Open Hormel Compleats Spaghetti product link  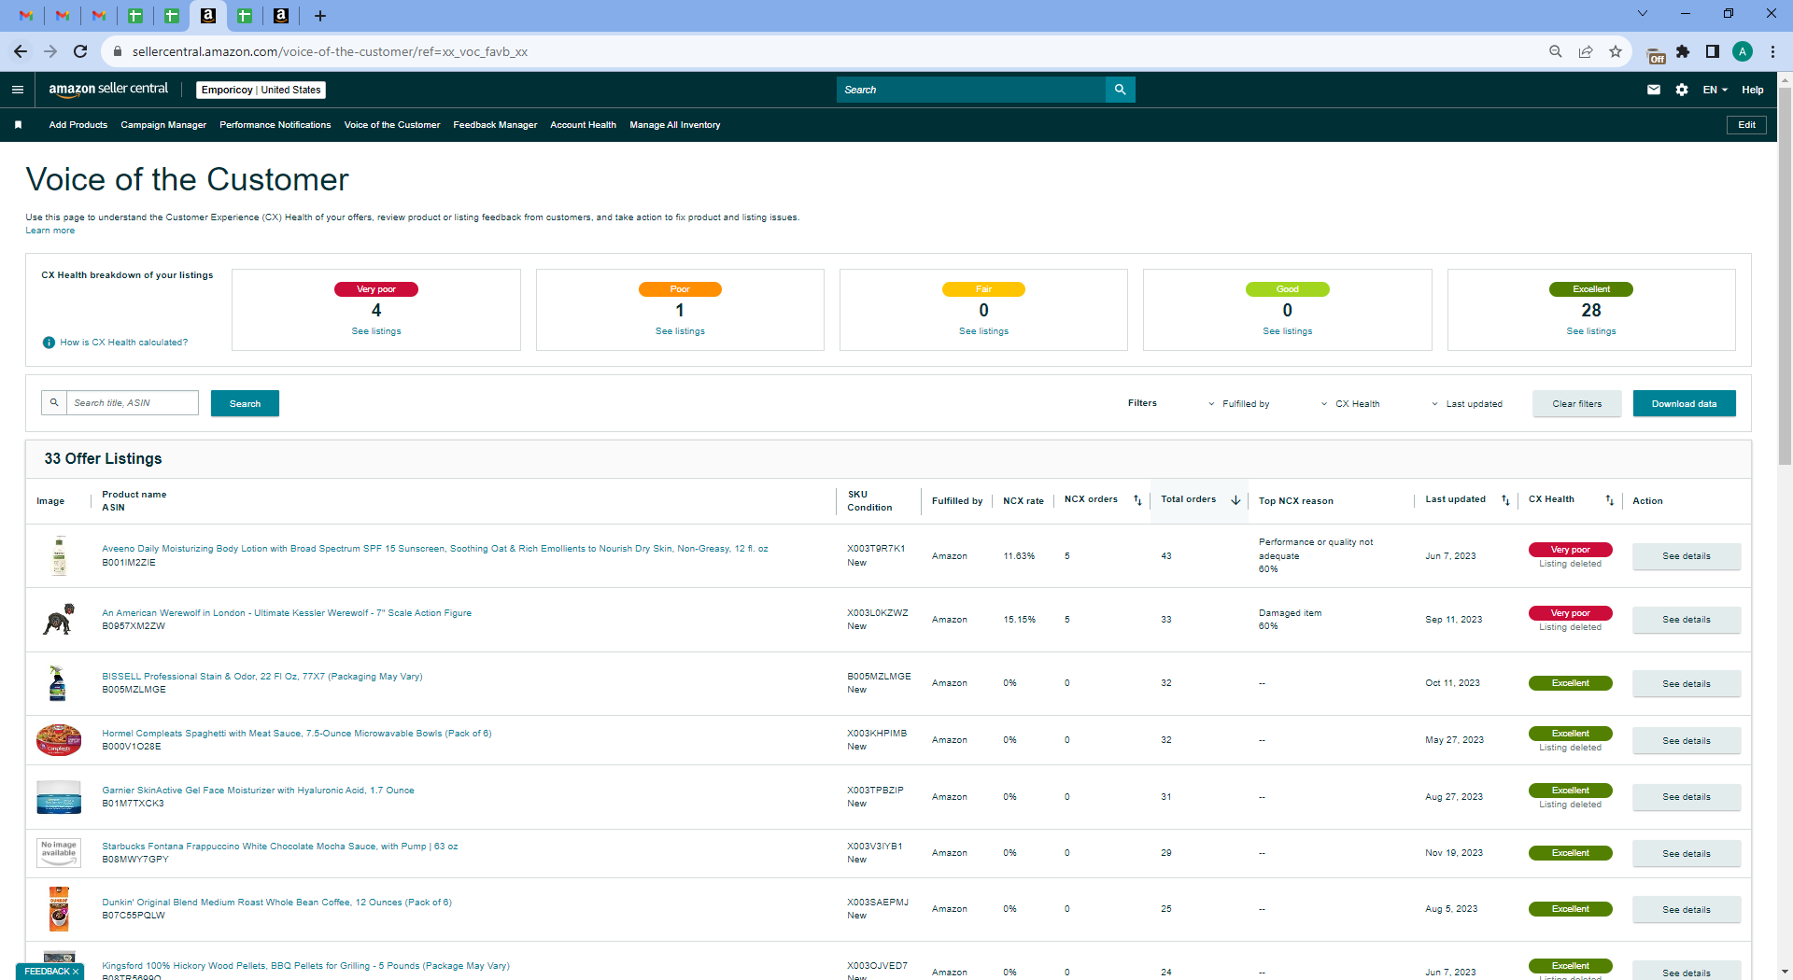click(297, 734)
